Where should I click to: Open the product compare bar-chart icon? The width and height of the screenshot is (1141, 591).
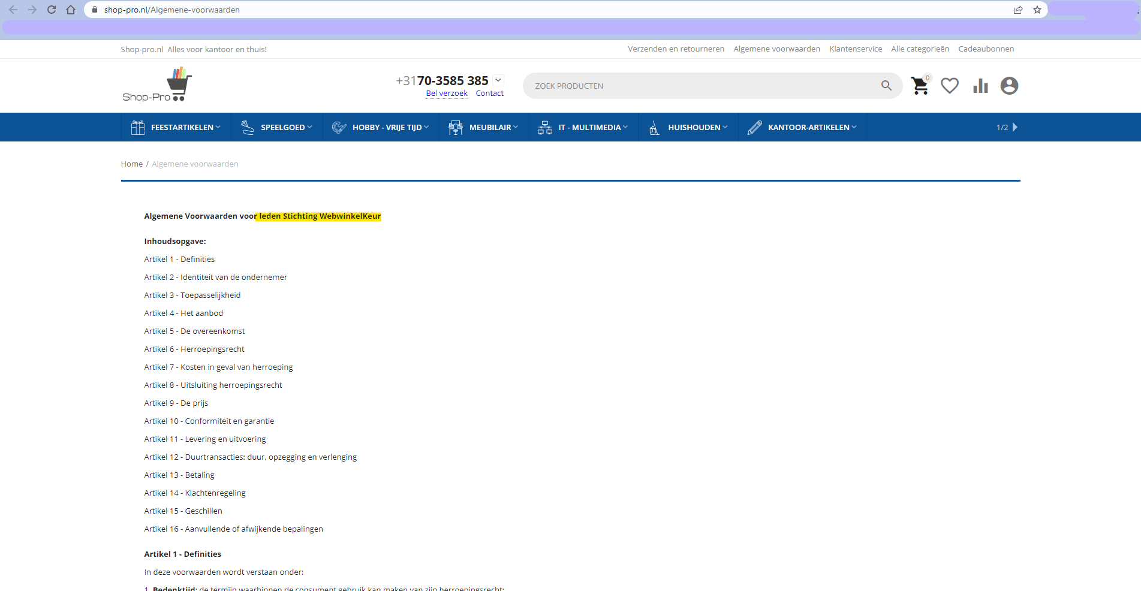pos(980,86)
